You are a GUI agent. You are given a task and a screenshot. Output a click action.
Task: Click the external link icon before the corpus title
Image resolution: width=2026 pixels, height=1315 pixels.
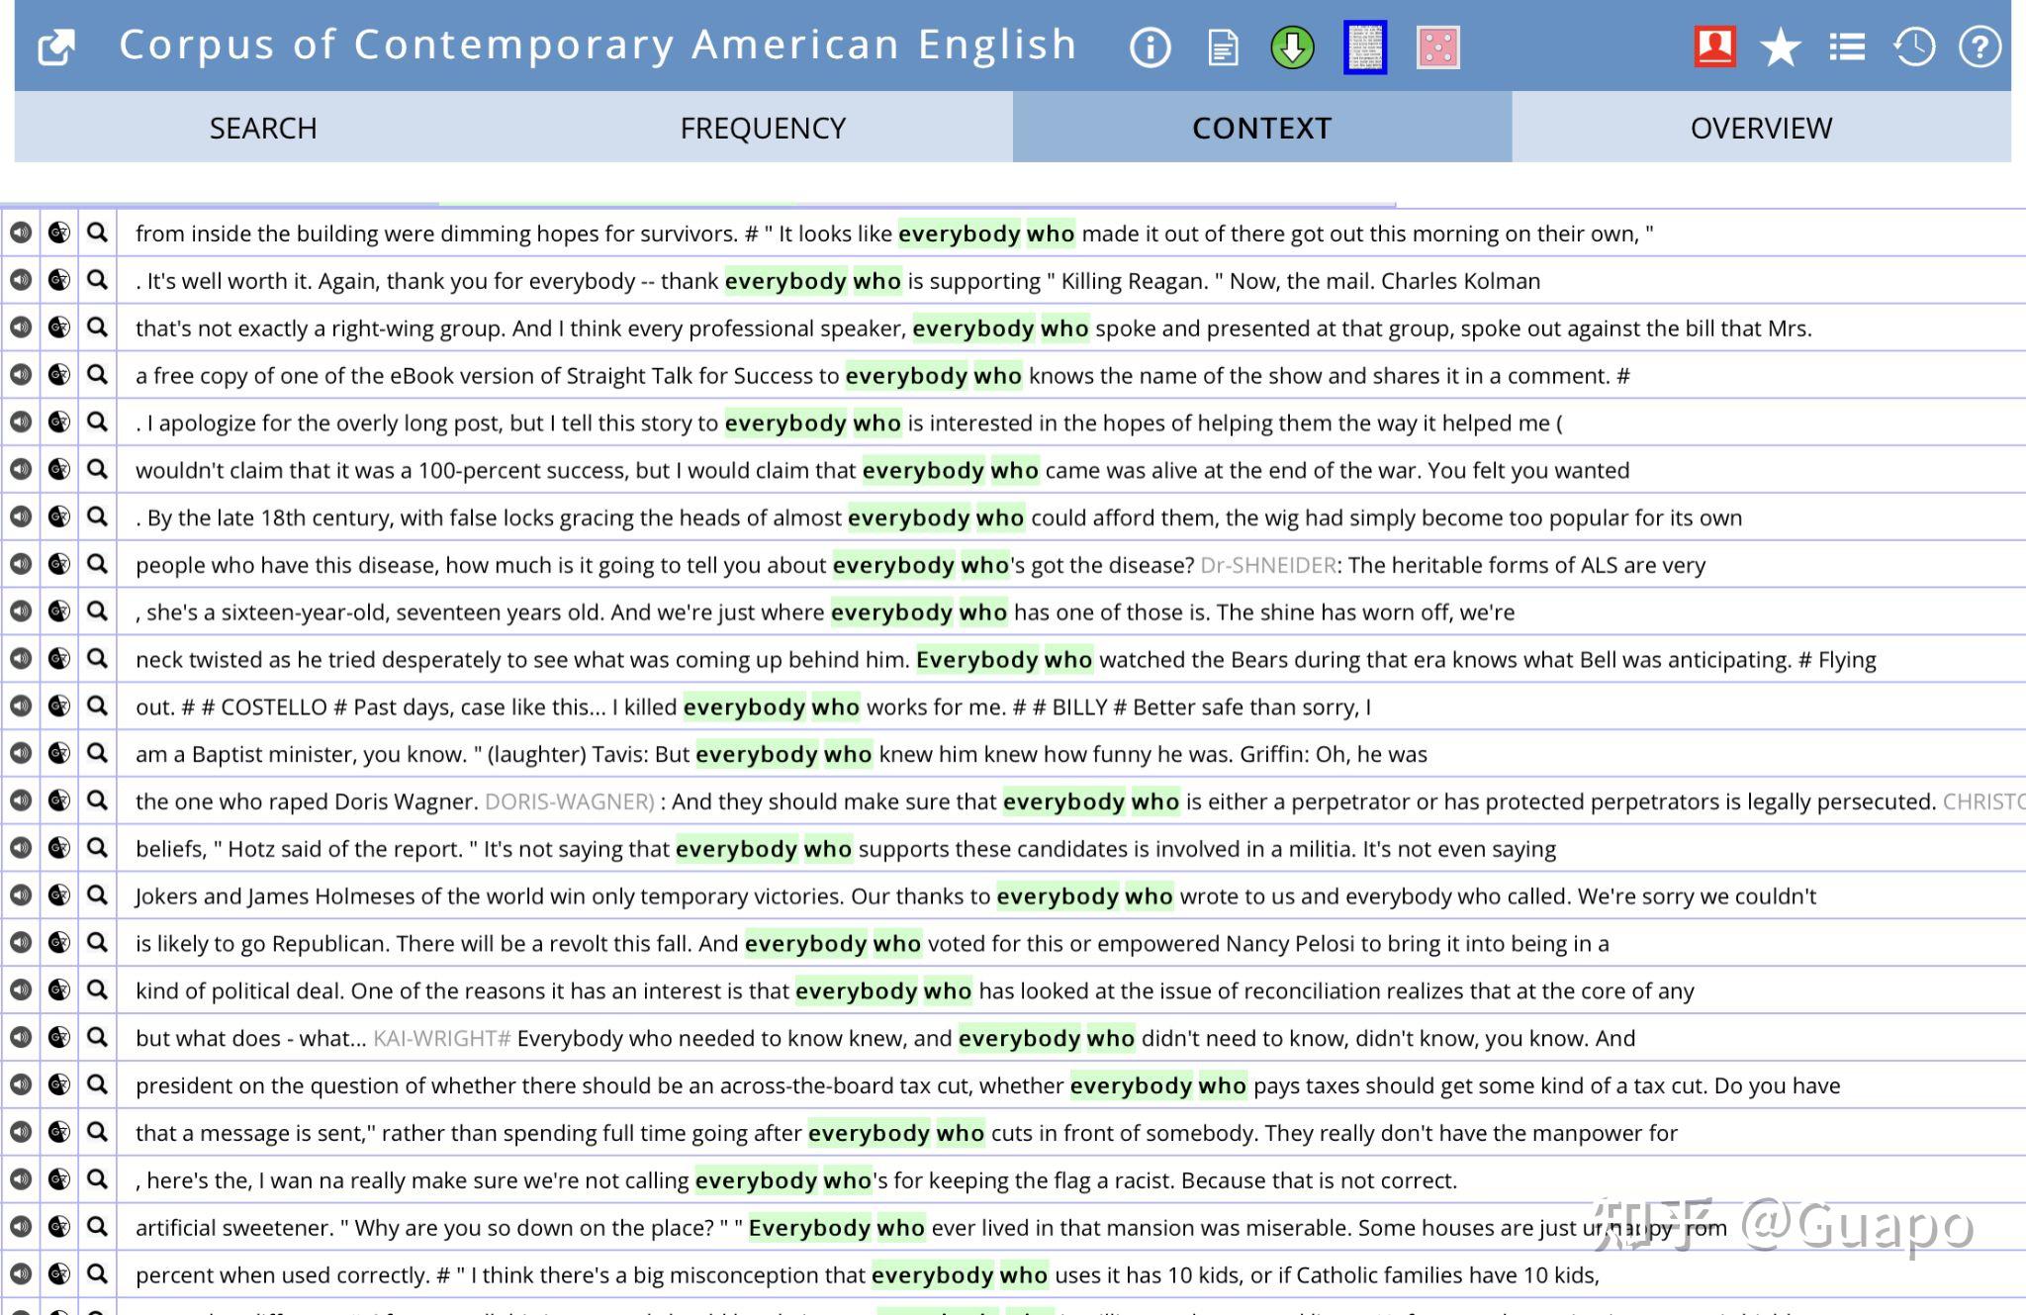pyautogui.click(x=56, y=47)
